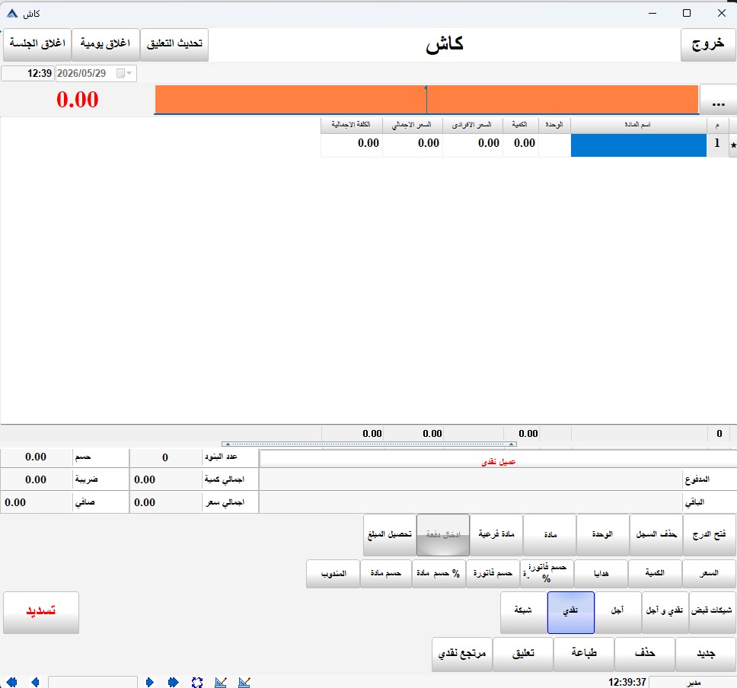Click the % حسم مادة button
This screenshot has width=737, height=688.
(439, 574)
